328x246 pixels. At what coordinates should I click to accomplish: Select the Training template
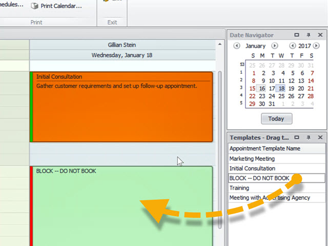[277, 188]
